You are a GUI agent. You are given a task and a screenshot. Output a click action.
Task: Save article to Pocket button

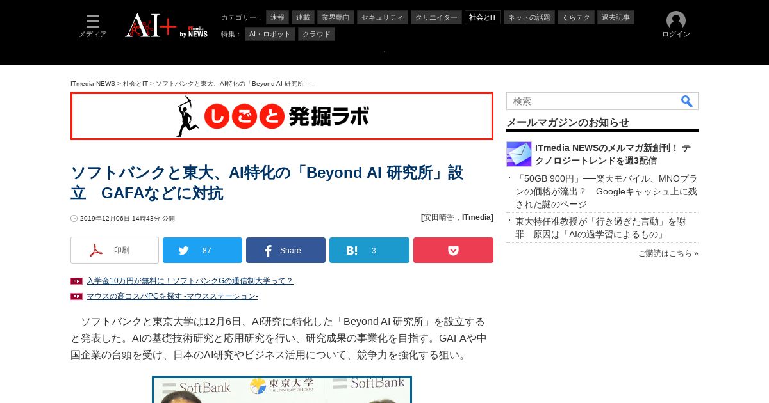pyautogui.click(x=453, y=250)
